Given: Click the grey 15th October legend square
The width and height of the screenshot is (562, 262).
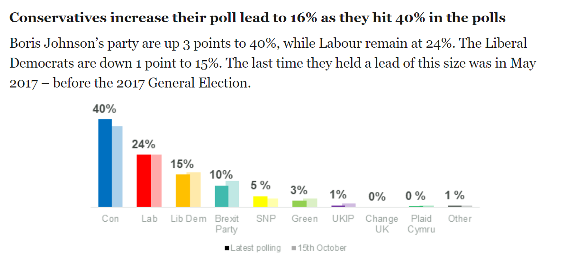Looking at the screenshot, I should 294,248.
